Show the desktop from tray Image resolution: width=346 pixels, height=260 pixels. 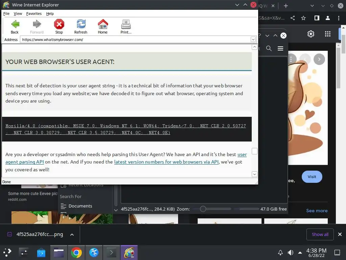(x=337, y=253)
